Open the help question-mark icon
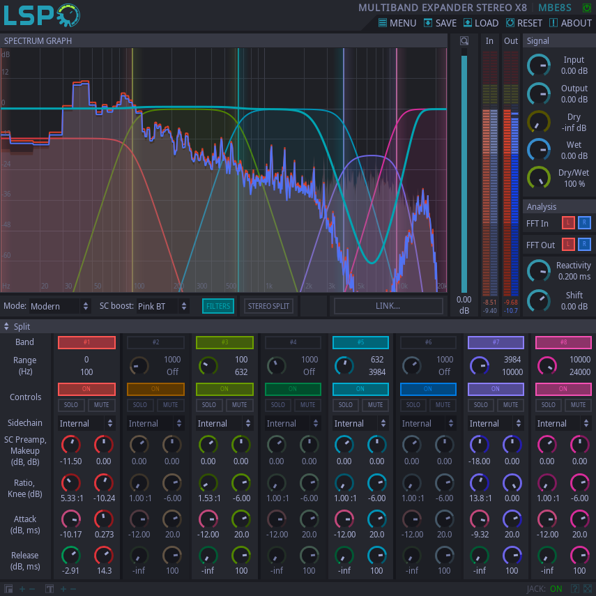 coord(575,589)
